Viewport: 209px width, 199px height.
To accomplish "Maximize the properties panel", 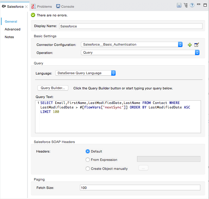I will click(x=205, y=5).
